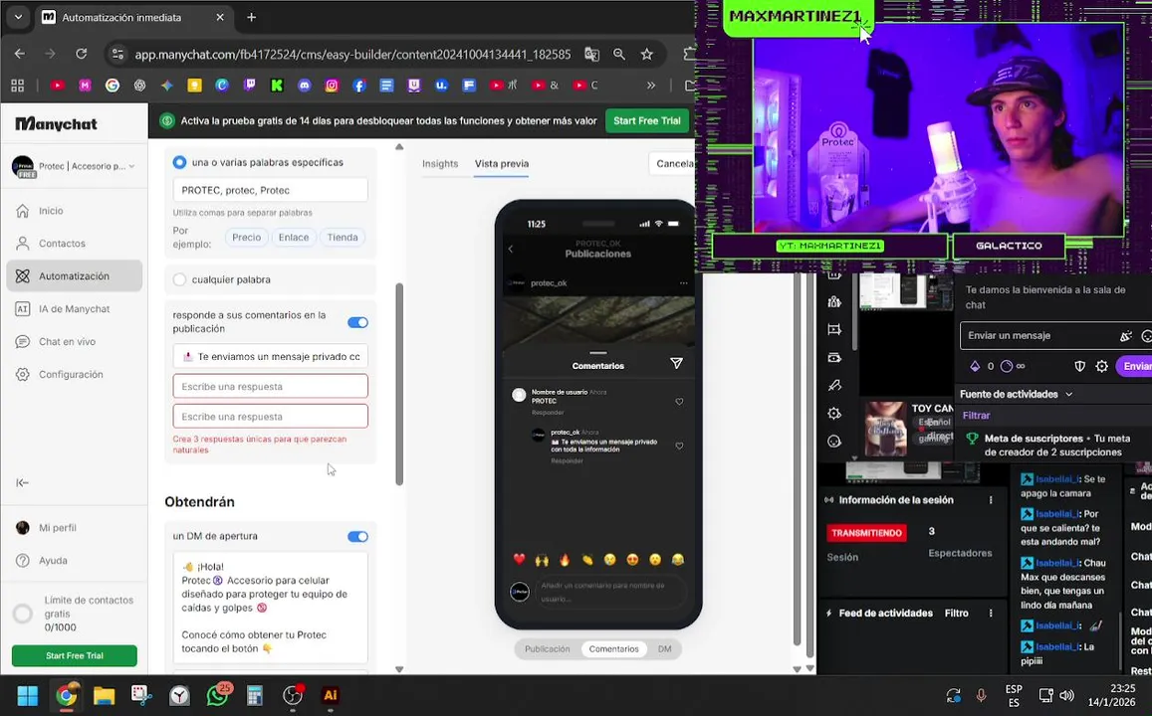1152x716 pixels.
Task: Click Enviar button in stream chat
Action: [1136, 366]
